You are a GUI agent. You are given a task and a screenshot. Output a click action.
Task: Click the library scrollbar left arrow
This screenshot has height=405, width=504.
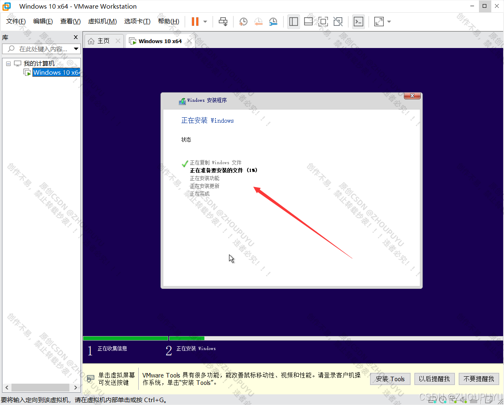click(x=7, y=387)
